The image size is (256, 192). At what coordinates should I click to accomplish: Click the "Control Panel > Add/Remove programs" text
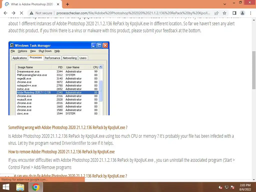40,167
